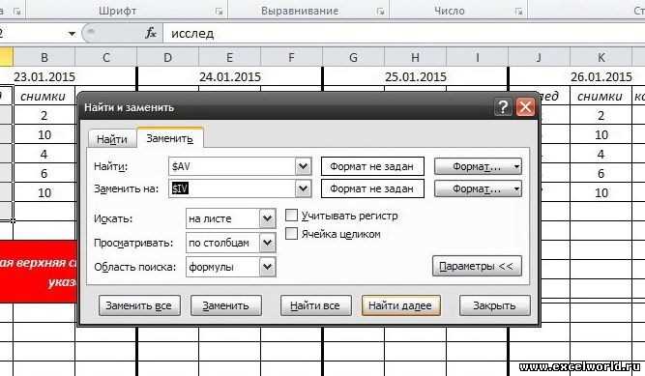Click the cell with date 26.01.2015
The height and width of the screenshot is (376, 645).
coord(601,76)
